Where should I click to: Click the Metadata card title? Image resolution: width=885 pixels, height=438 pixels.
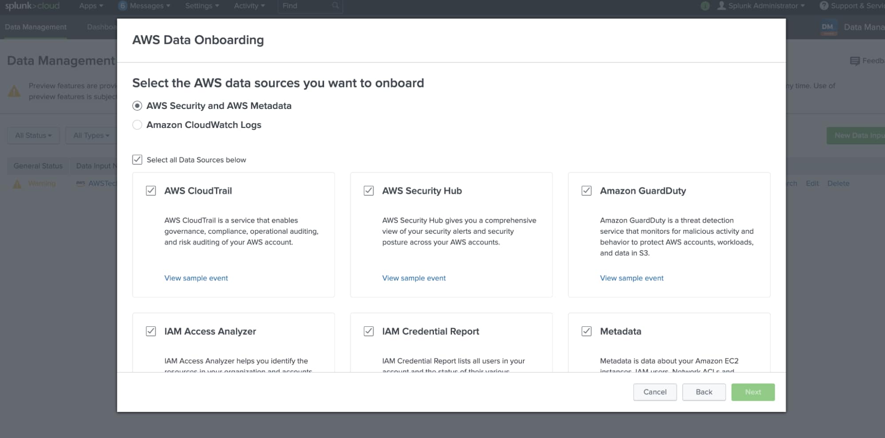[x=620, y=331]
